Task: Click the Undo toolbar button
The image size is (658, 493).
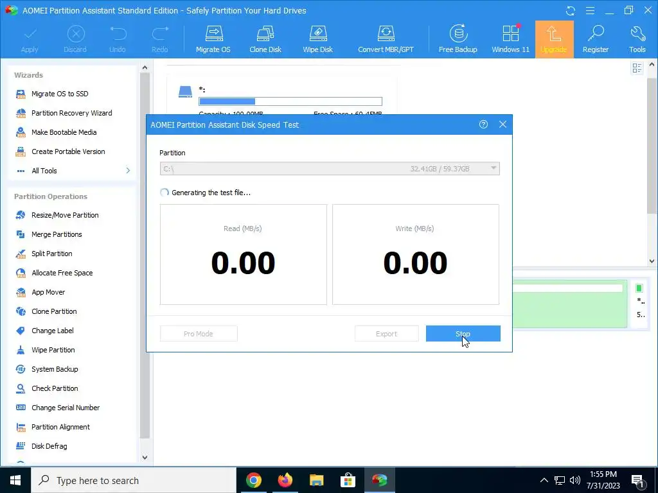Action: pos(118,39)
